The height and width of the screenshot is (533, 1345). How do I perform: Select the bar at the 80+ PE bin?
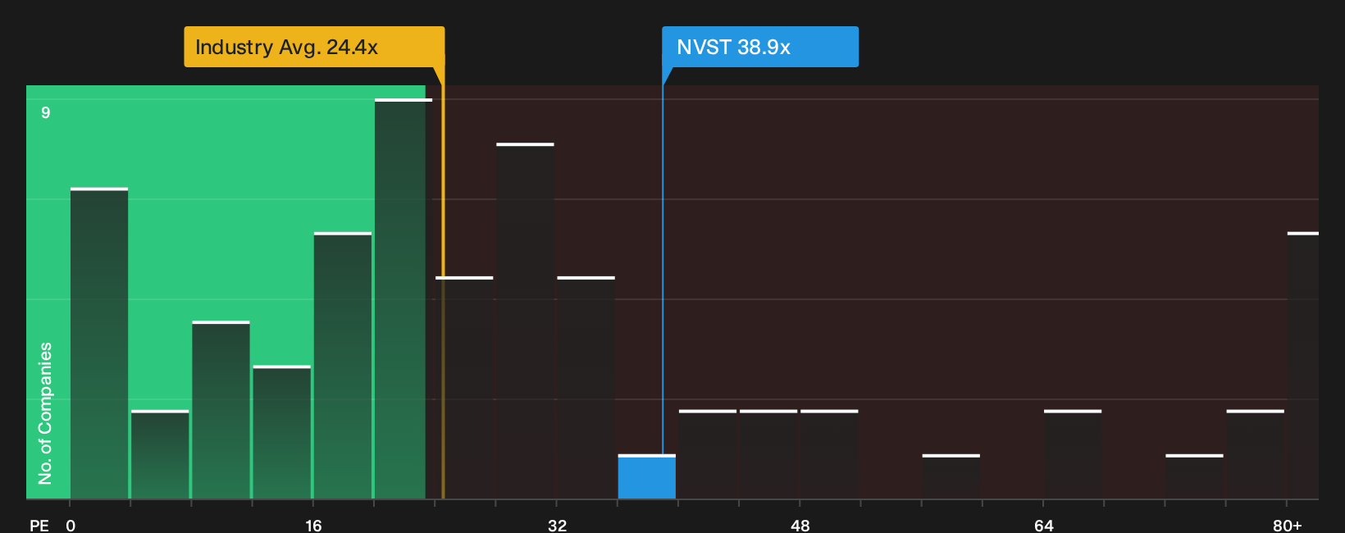coord(1303,366)
